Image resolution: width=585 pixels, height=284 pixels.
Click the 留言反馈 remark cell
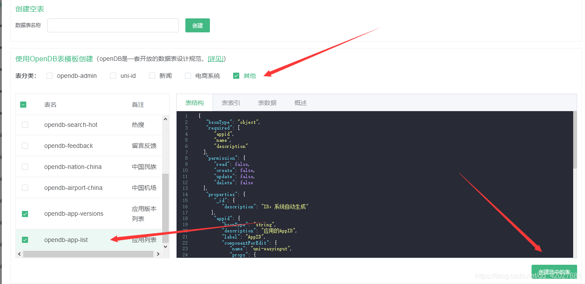coord(144,146)
